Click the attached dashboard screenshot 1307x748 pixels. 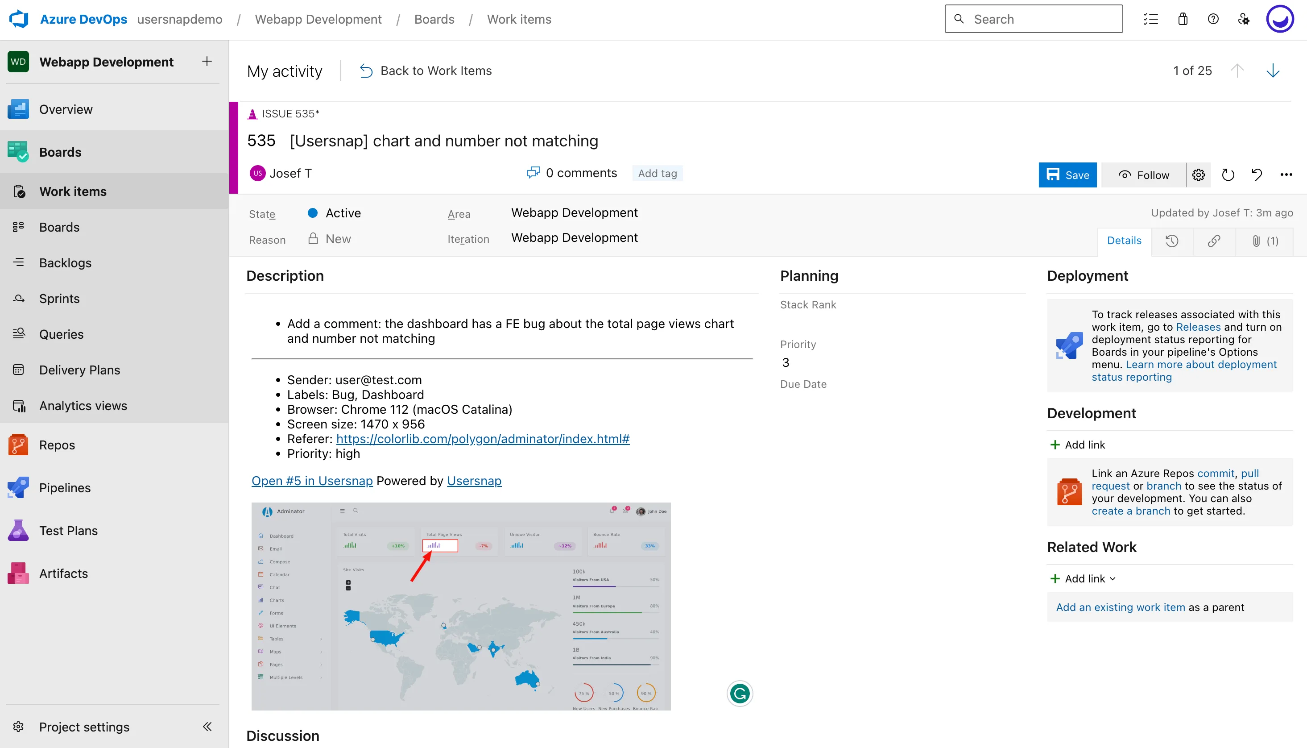(x=460, y=606)
